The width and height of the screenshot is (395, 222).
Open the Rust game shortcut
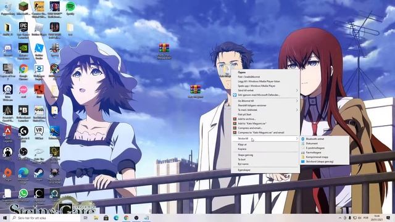click(39, 92)
